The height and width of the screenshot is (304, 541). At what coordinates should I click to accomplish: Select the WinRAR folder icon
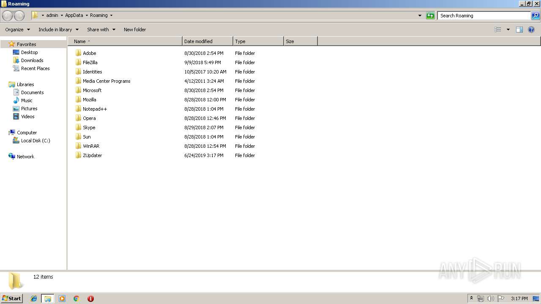click(78, 146)
